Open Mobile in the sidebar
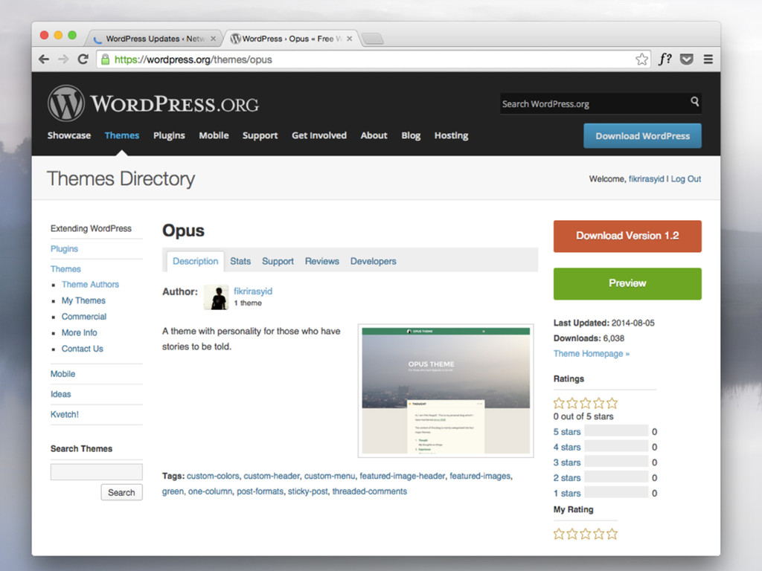Image resolution: width=762 pixels, height=571 pixels. point(63,374)
